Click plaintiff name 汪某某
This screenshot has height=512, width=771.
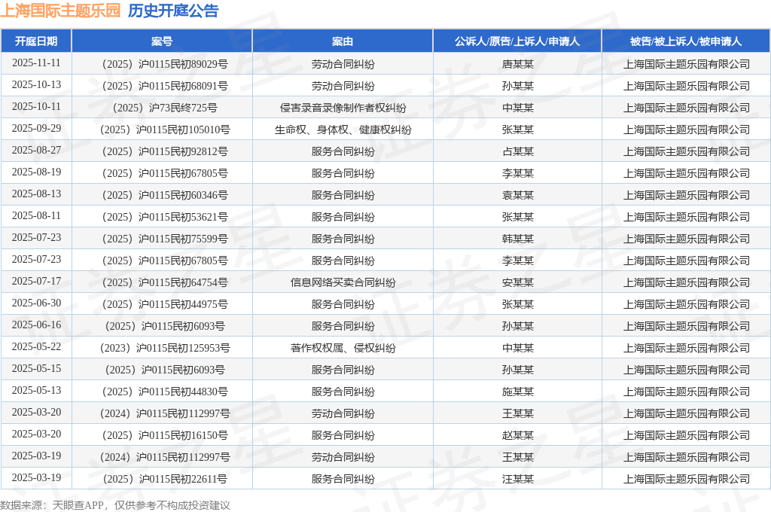point(518,479)
